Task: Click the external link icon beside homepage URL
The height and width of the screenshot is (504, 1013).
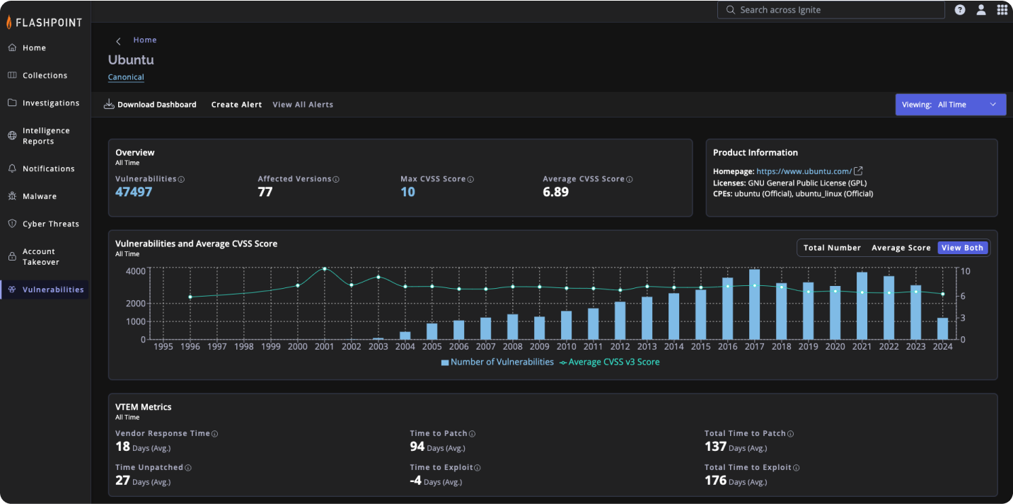Action: pos(858,171)
